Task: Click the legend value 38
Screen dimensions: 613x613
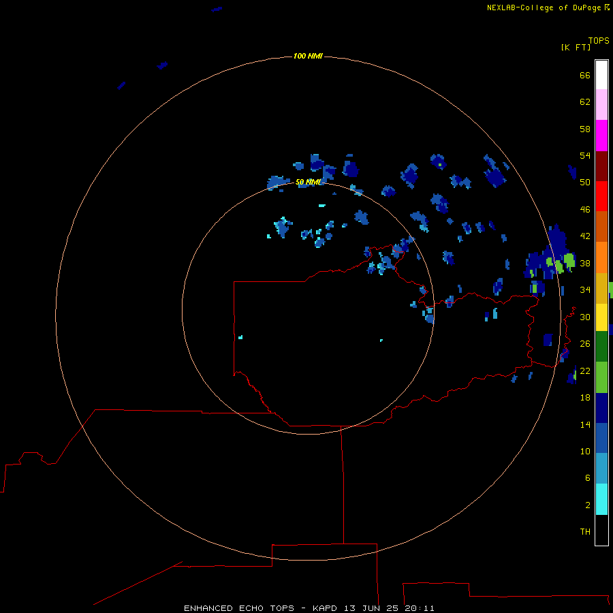Action: (585, 263)
